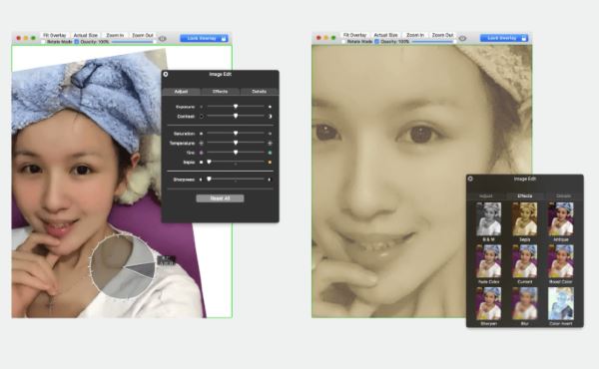Click the Exposure slider handle

236,106
